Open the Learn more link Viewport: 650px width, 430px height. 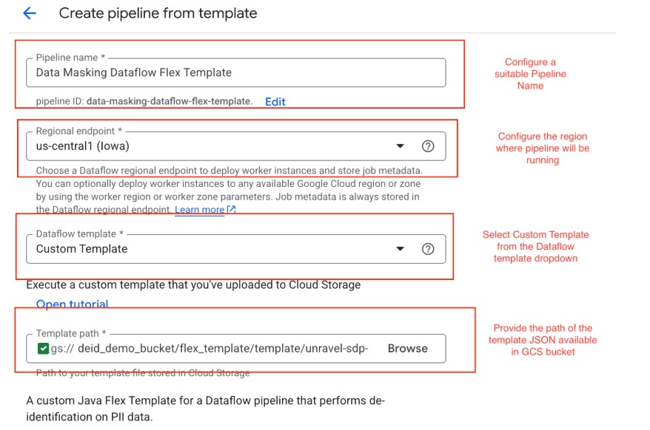point(200,210)
